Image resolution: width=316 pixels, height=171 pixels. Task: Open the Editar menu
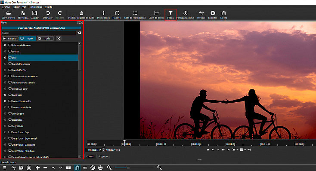tap(16, 7)
